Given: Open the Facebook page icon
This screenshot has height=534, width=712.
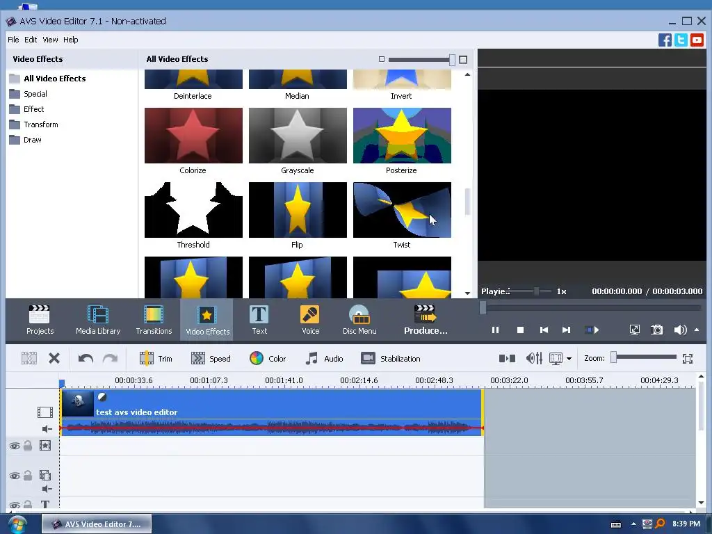Looking at the screenshot, I should 665,40.
